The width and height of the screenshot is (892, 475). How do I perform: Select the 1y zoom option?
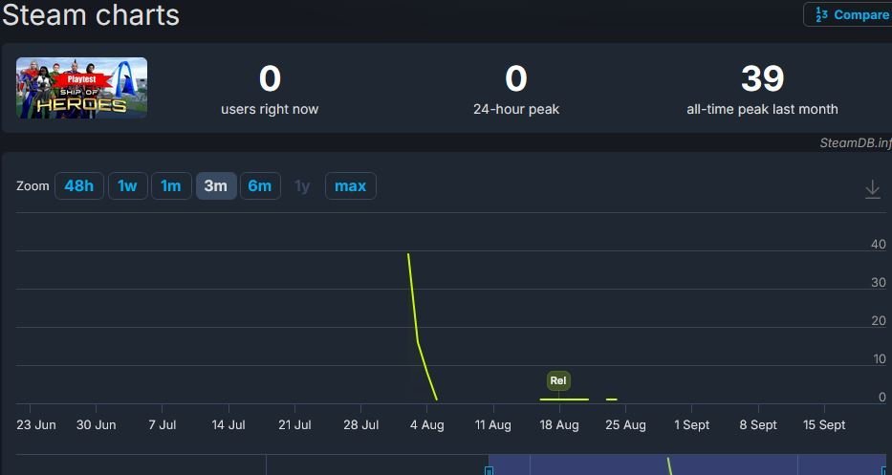(302, 186)
